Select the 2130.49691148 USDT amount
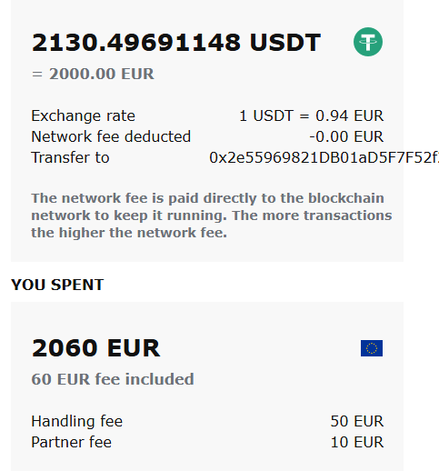The width and height of the screenshot is (439, 471). (x=176, y=43)
